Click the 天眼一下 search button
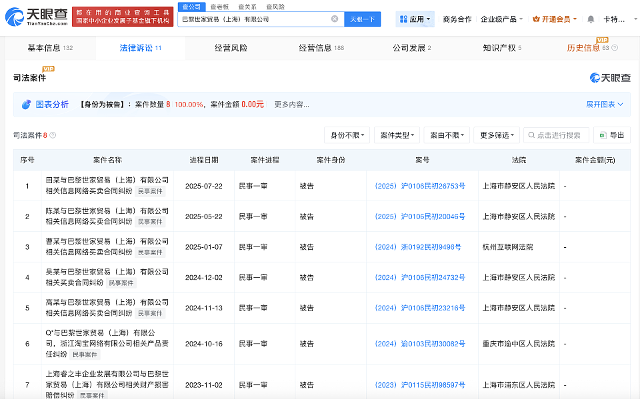This screenshot has width=640, height=399. (x=363, y=19)
